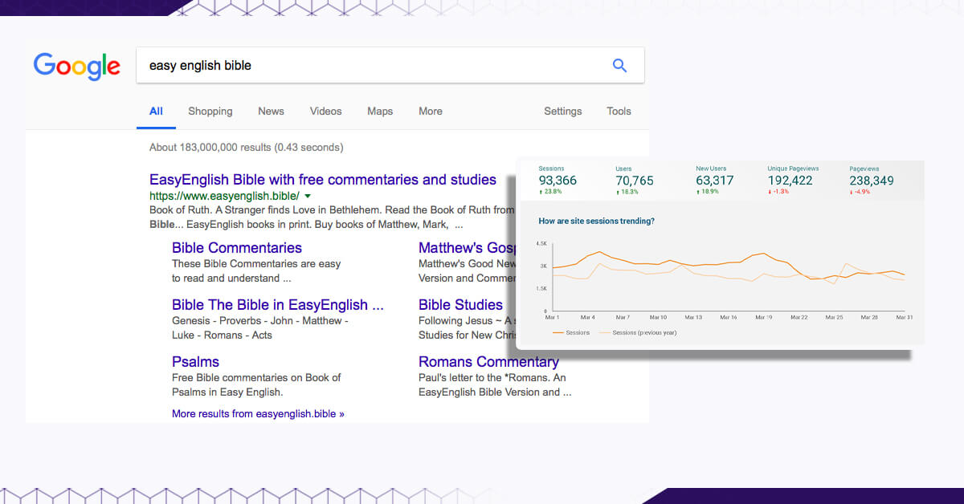Click the pageviews -4.9% decrease indicator
The image size is (964, 504).
point(860,192)
